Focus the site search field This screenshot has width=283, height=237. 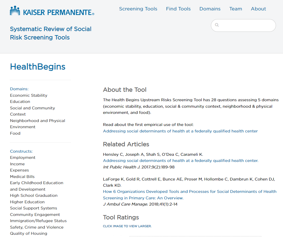243,25
